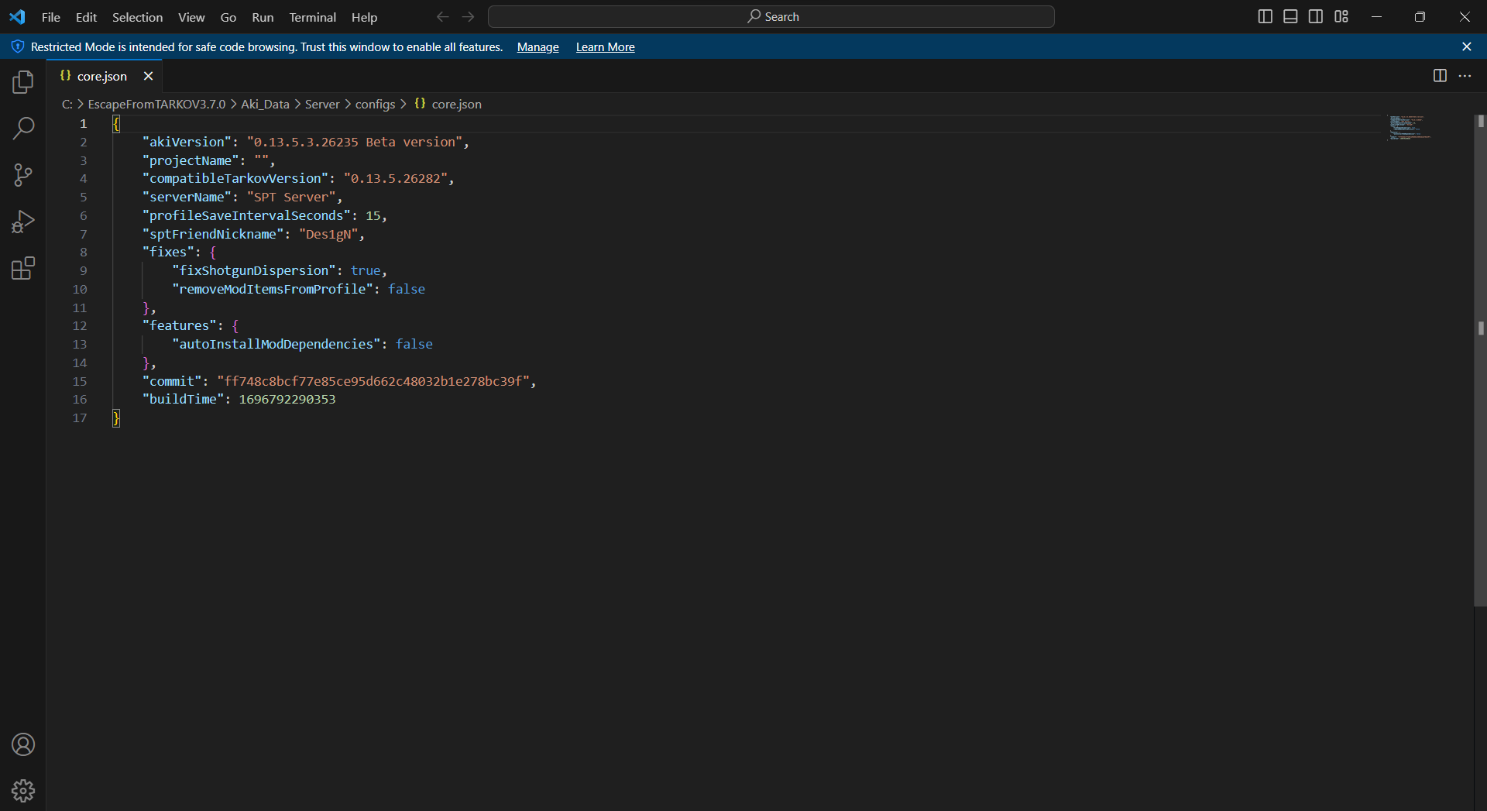
Task: Click the "0.13.5.26282" version value
Action: 395,178
